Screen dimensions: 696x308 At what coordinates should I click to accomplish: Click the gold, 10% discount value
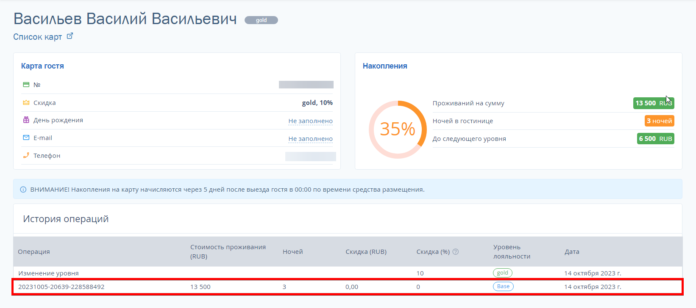[x=317, y=103]
